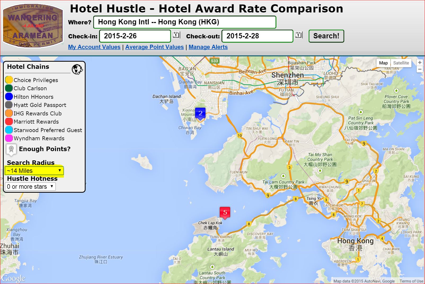Viewport: 425px width, 284px height.
Task: Open the check-out calendar picker icon
Action: click(299, 35)
